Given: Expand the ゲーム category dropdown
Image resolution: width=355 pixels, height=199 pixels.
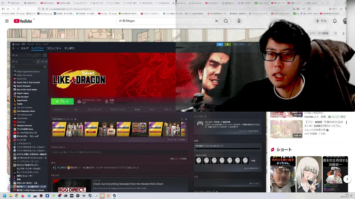Looking at the screenshot, I should pos(23,62).
